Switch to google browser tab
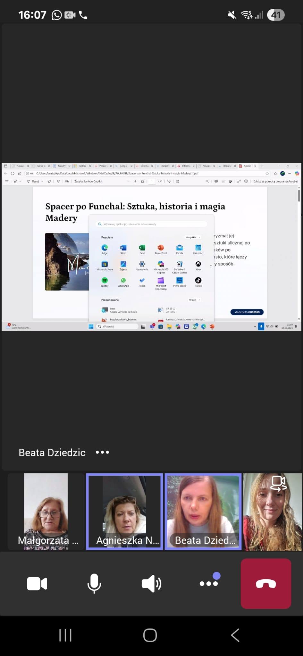The image size is (303, 656). coord(124,166)
